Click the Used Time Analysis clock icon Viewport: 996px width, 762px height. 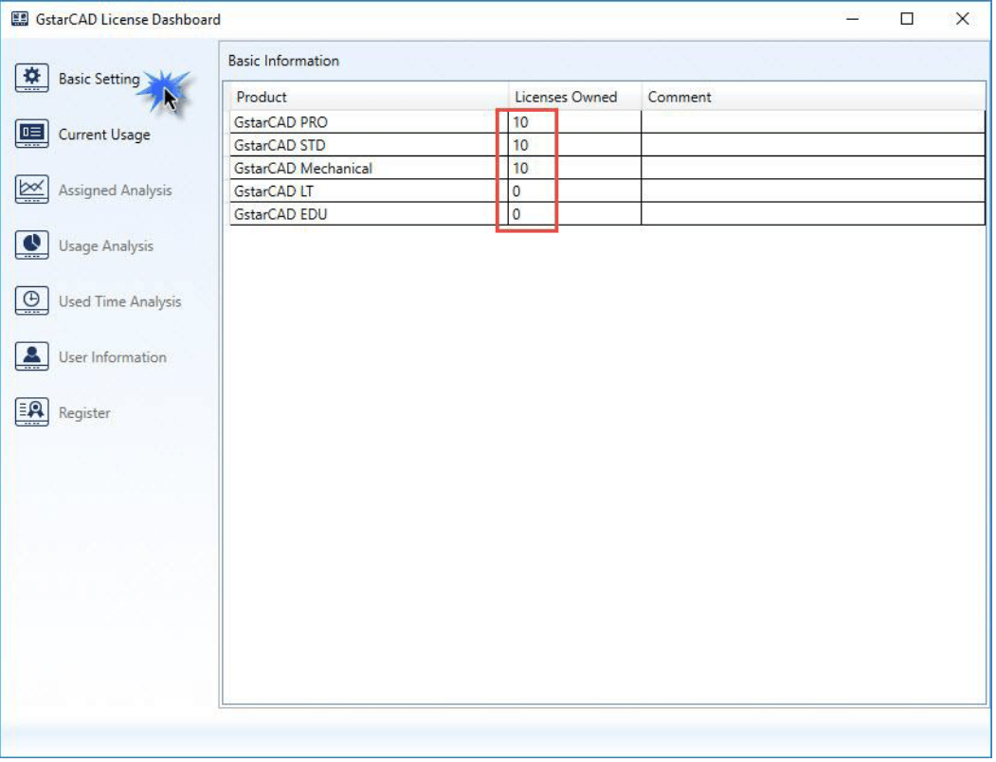click(x=32, y=300)
